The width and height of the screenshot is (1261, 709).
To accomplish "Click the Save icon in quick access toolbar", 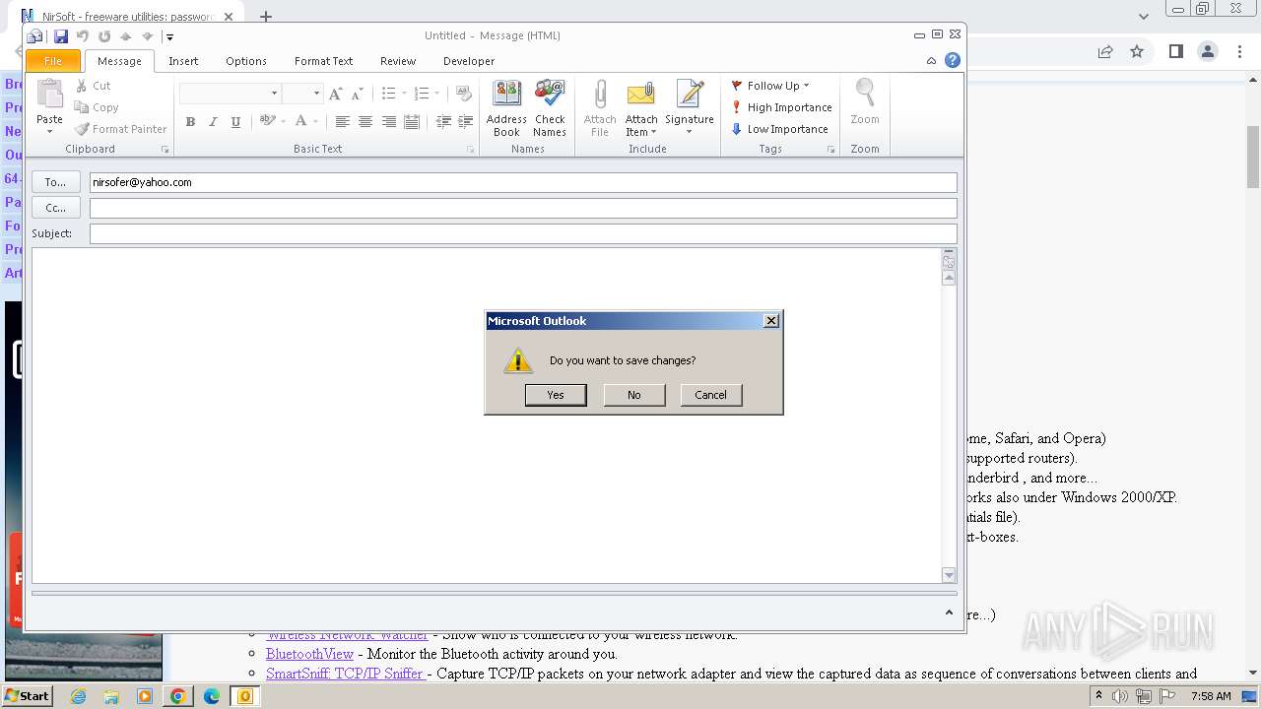I will pos(61,36).
